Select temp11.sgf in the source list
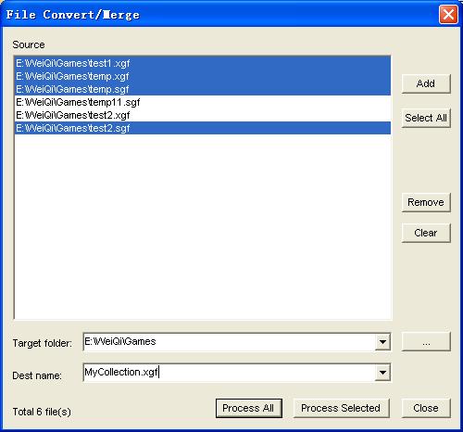Image resolution: width=463 pixels, height=432 pixels. [203, 102]
